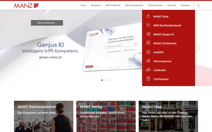Select the second carousel dot

click(x=106, y=80)
